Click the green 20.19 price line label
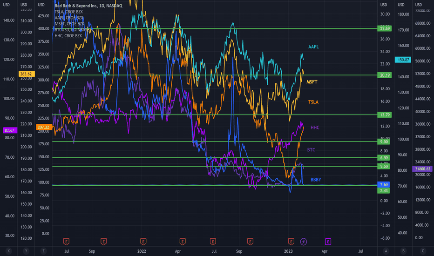This screenshot has height=256, width=434. 385,75
